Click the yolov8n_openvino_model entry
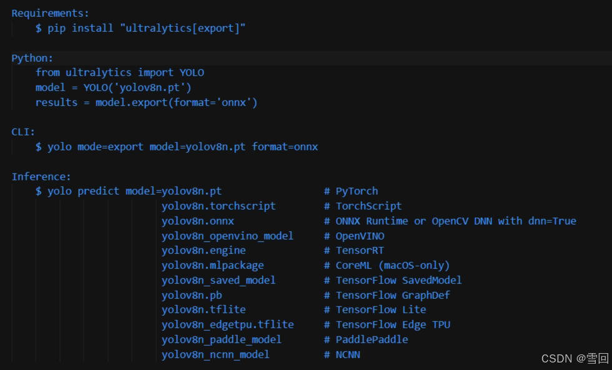The width and height of the screenshot is (612, 370). point(227,236)
